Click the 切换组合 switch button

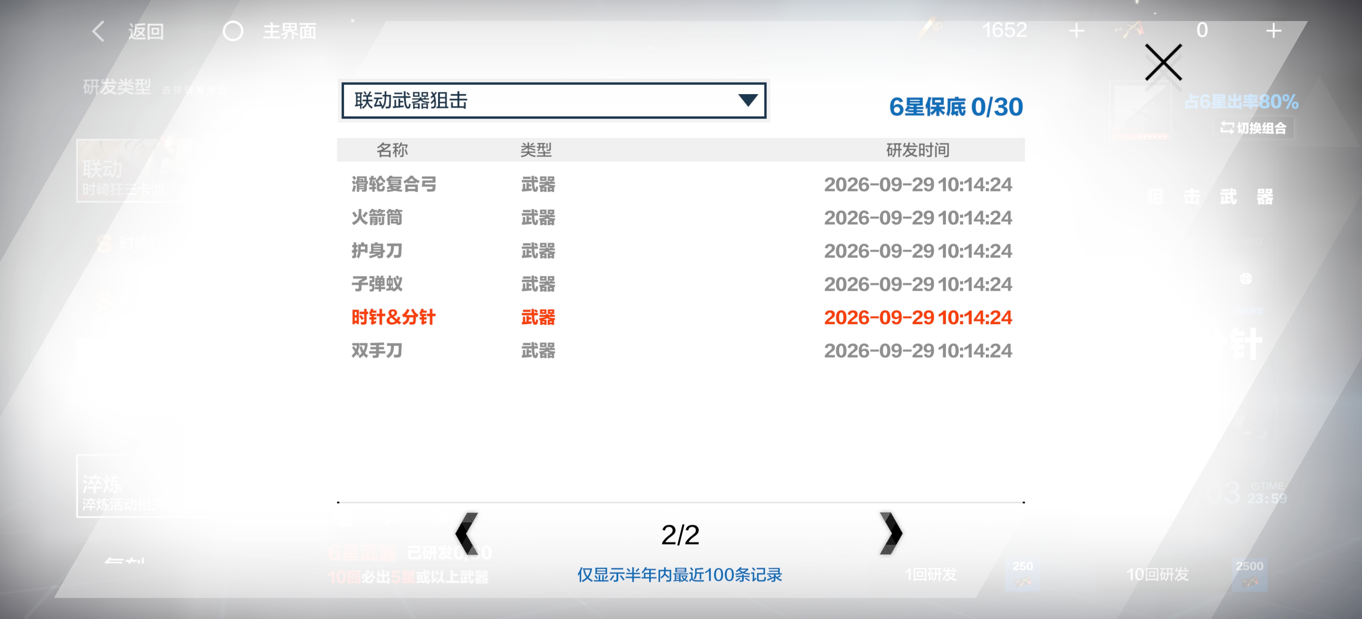coord(1253,128)
